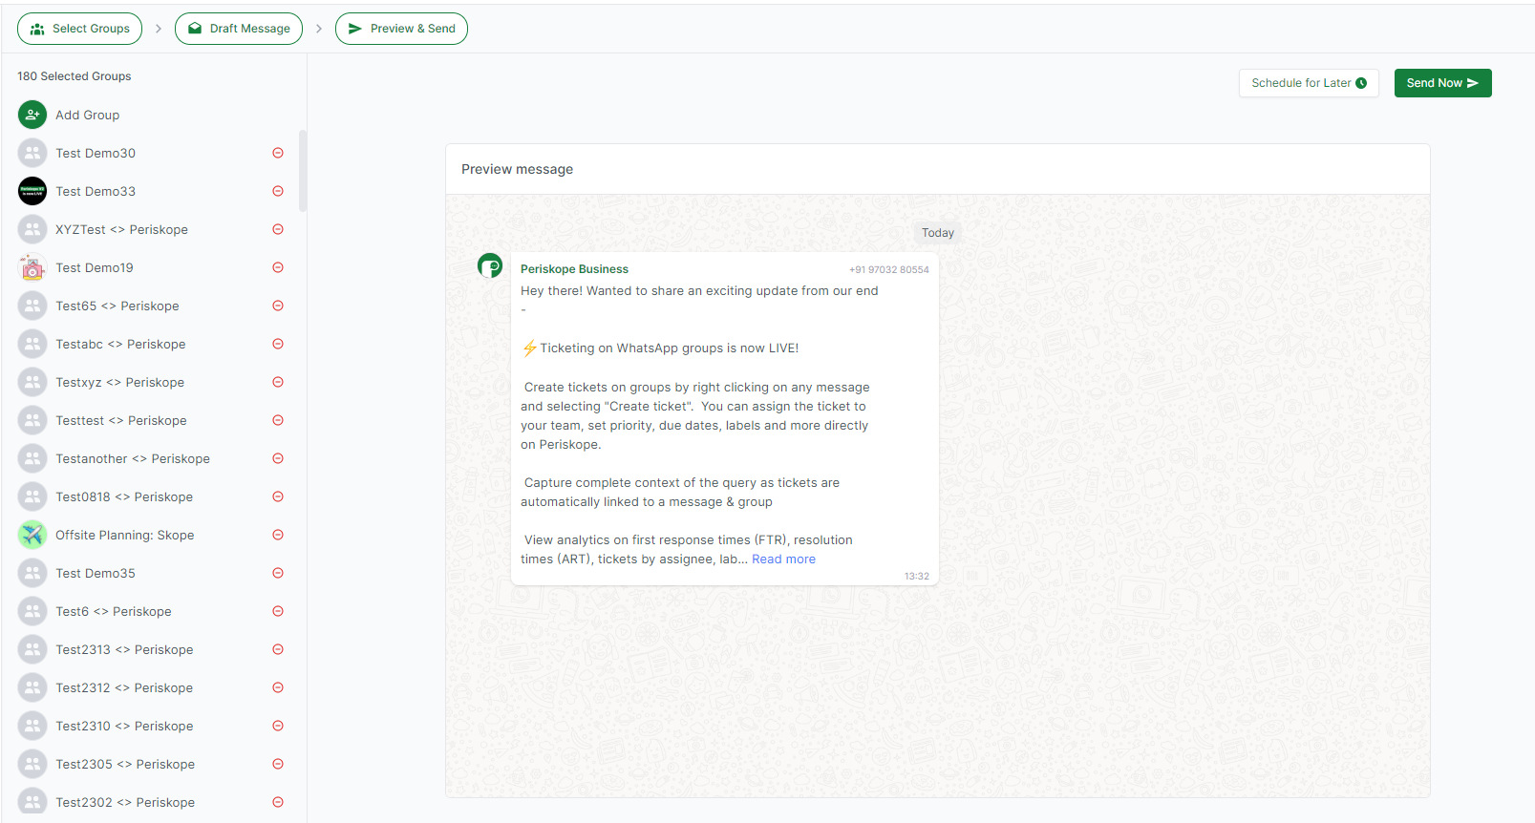The image size is (1535, 823).
Task: Open Preview & Send step
Action: coord(401,29)
